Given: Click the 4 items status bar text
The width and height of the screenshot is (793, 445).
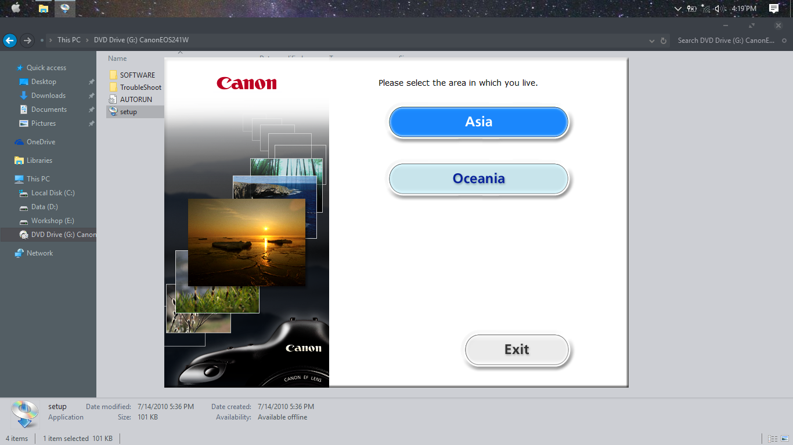Looking at the screenshot, I should pos(17,439).
